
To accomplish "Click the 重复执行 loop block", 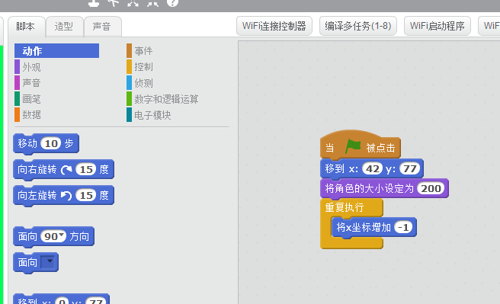I will coord(345,208).
